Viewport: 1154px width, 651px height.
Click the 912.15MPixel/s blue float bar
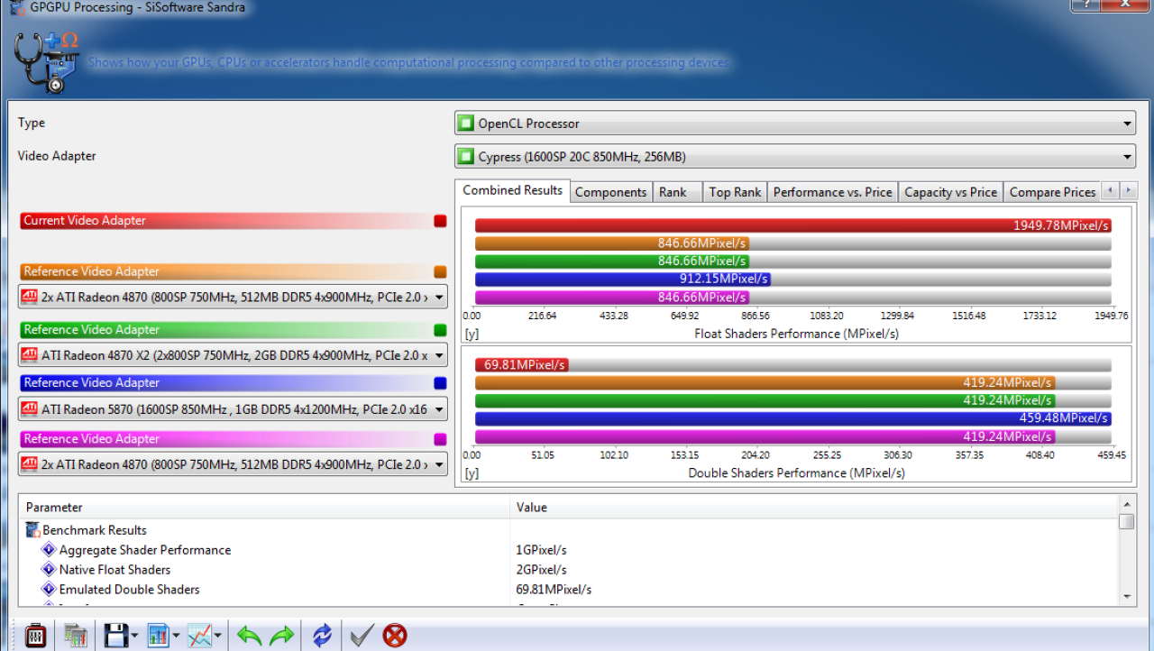point(622,280)
